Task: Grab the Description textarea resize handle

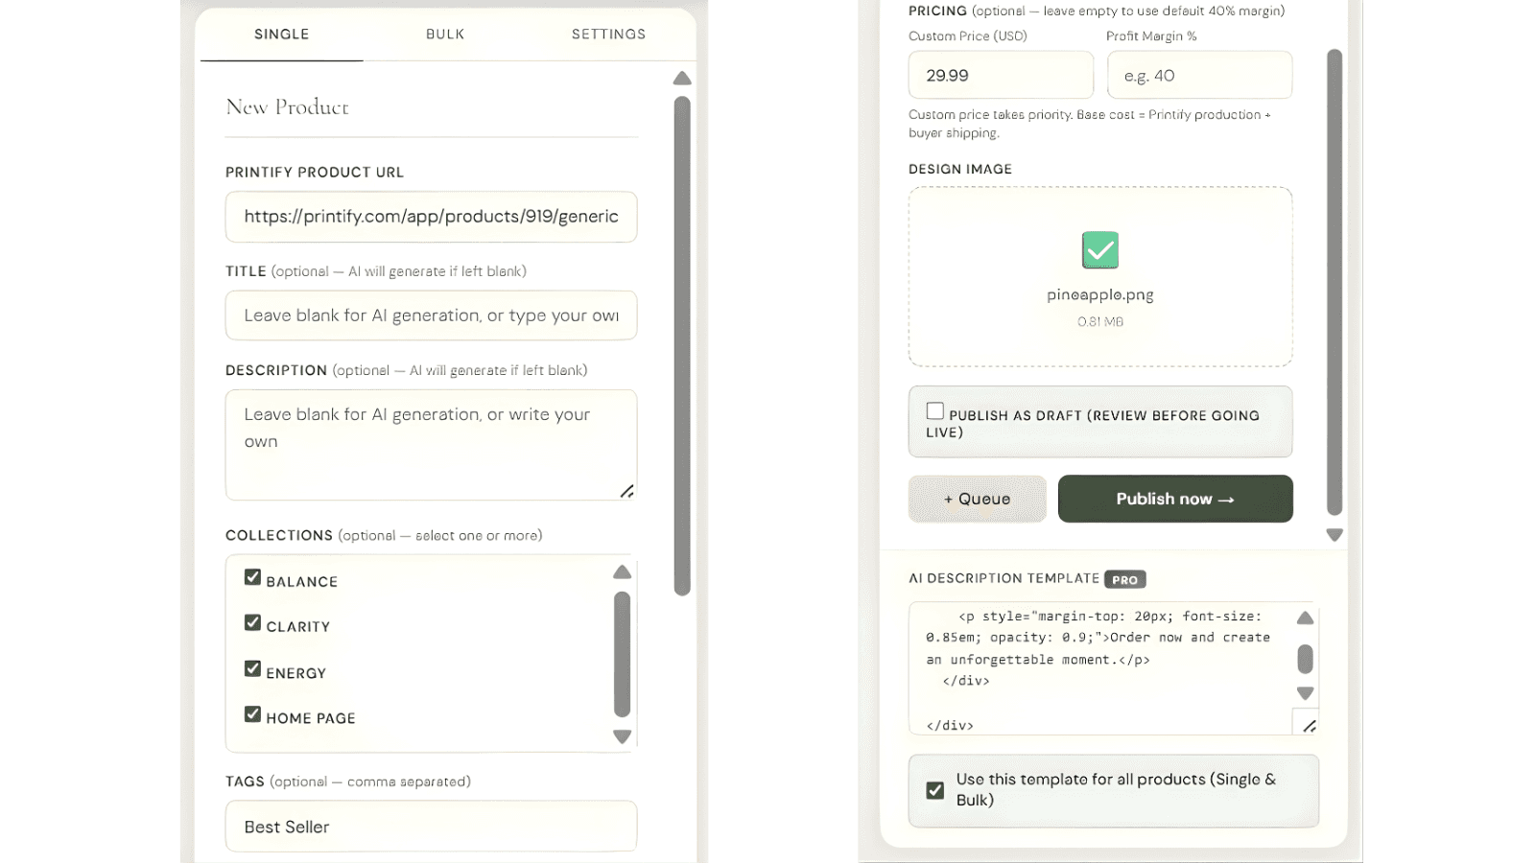Action: pyautogui.click(x=626, y=491)
